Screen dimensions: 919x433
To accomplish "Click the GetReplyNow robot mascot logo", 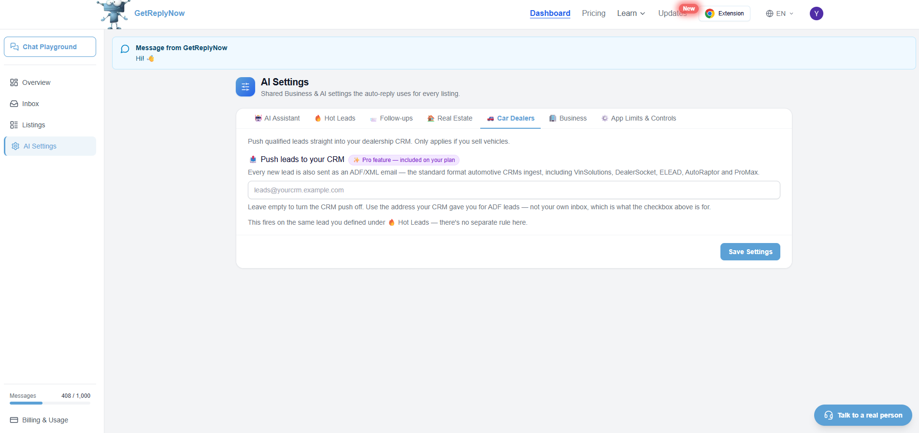I will click(113, 14).
